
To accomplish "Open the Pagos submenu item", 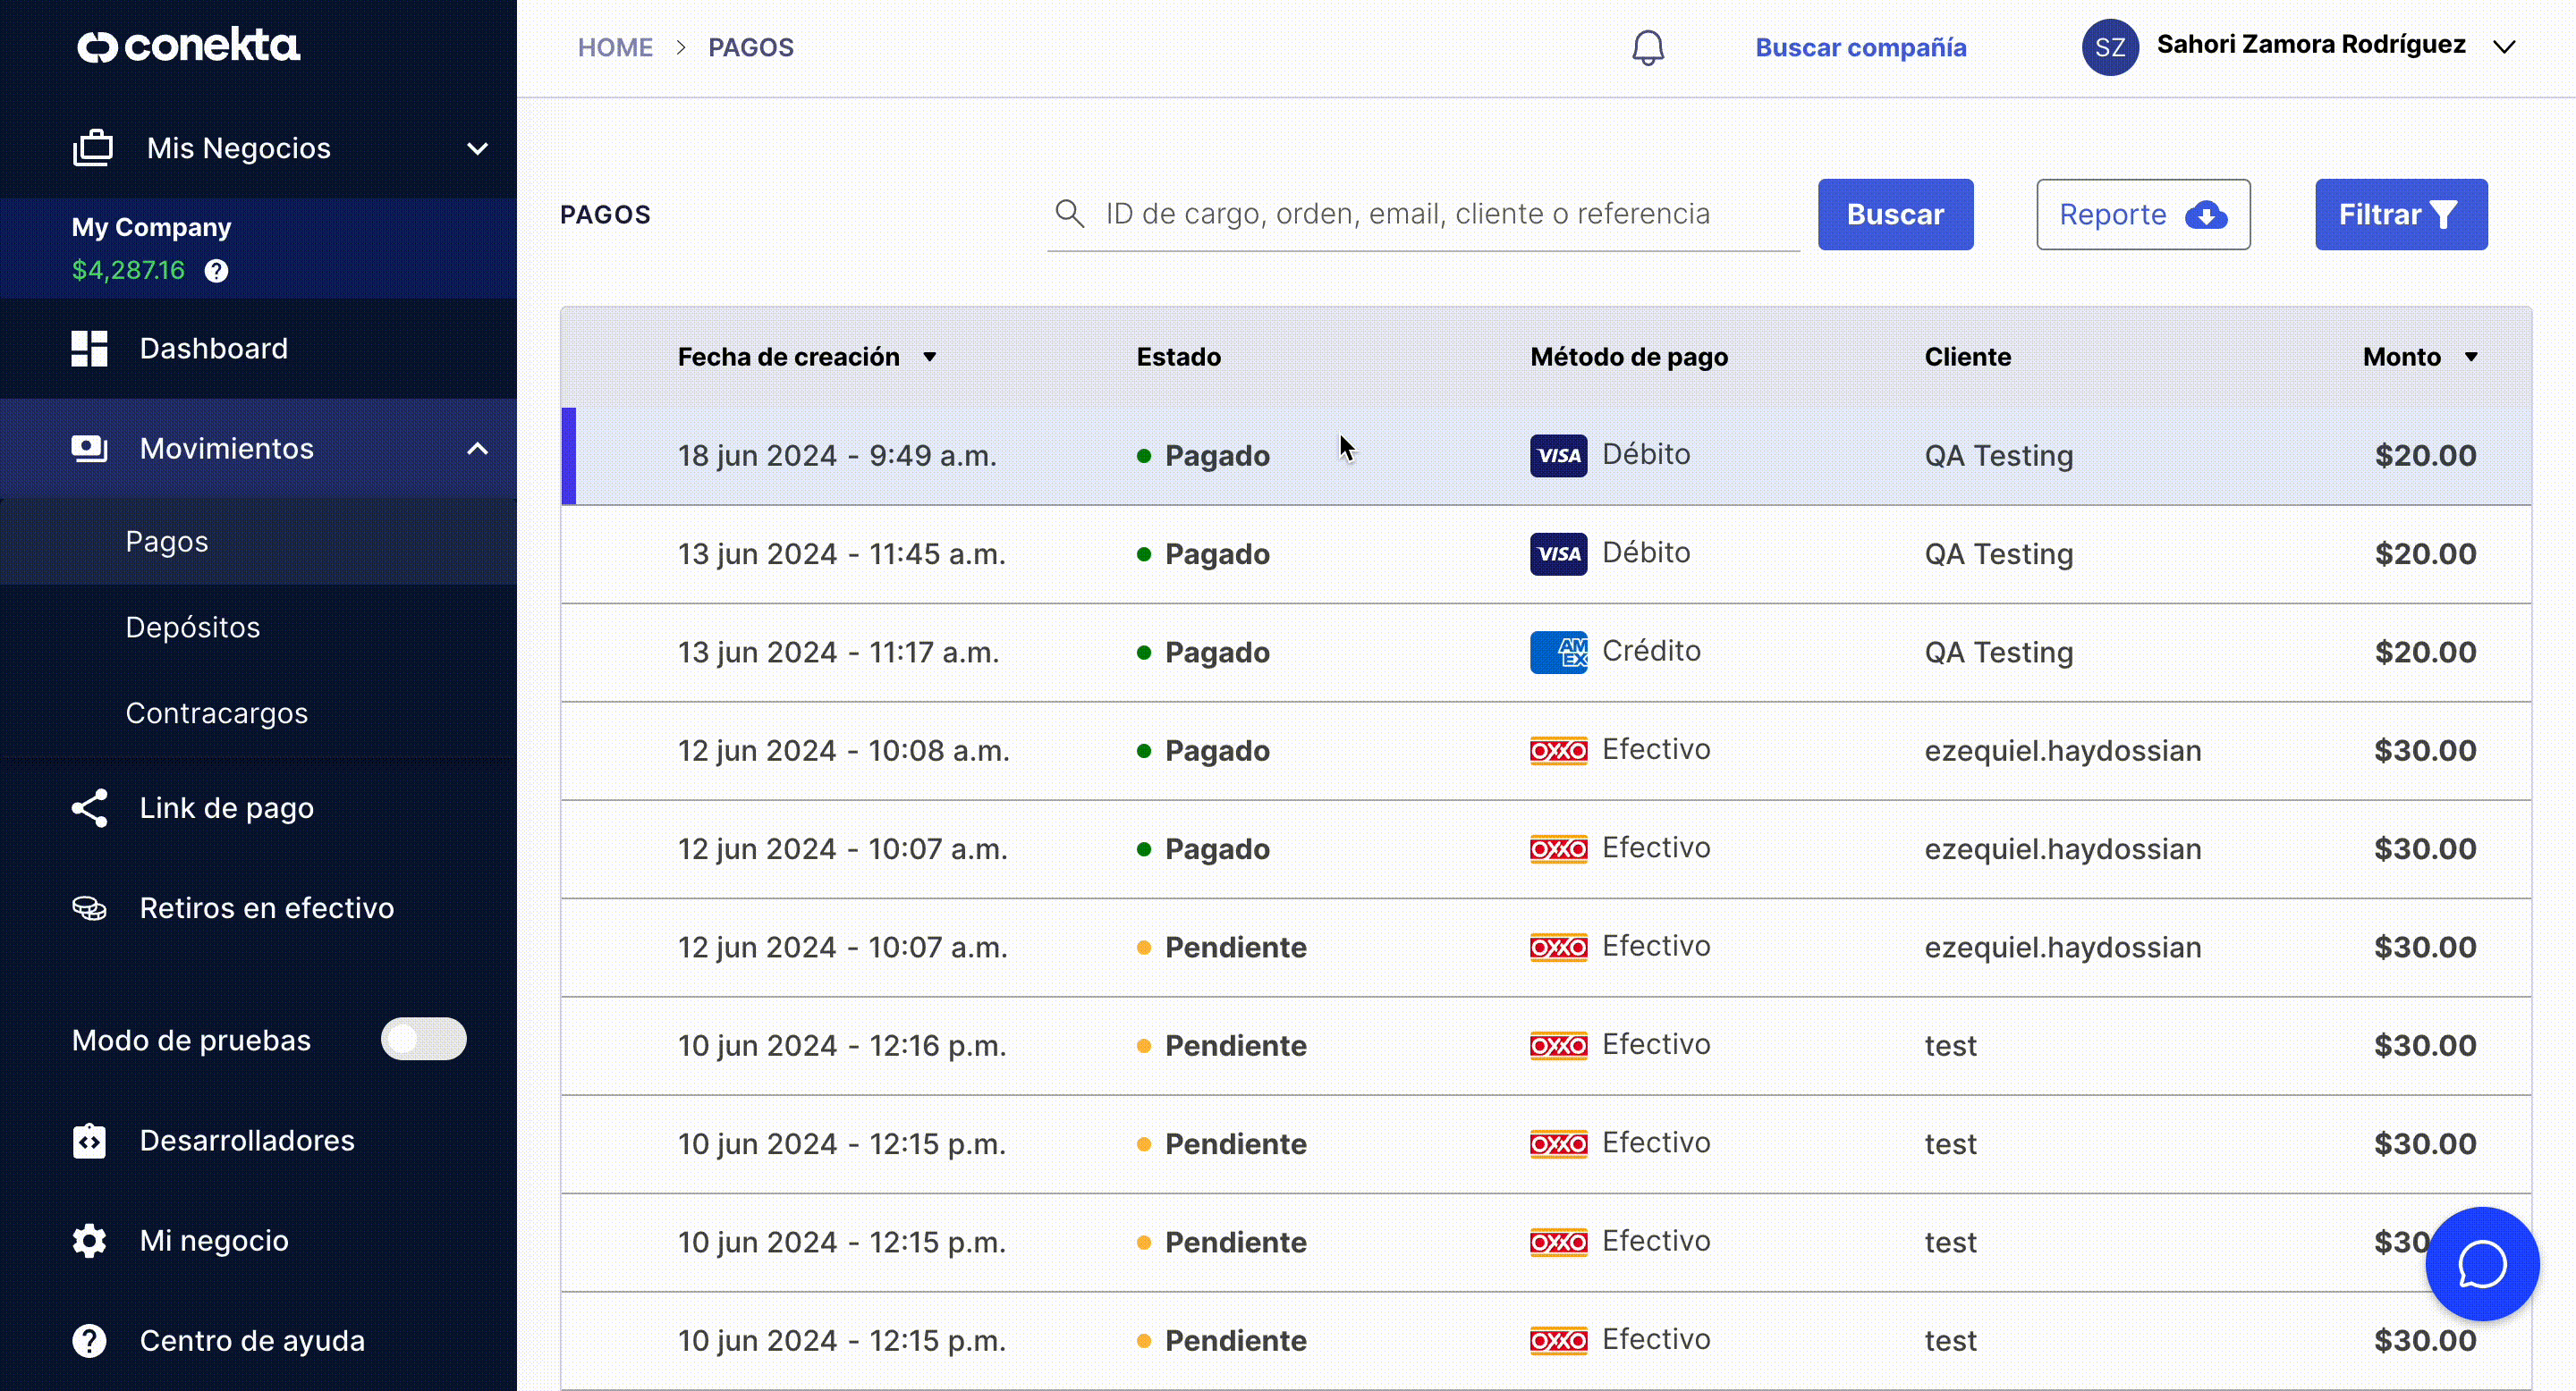I will tap(258, 542).
